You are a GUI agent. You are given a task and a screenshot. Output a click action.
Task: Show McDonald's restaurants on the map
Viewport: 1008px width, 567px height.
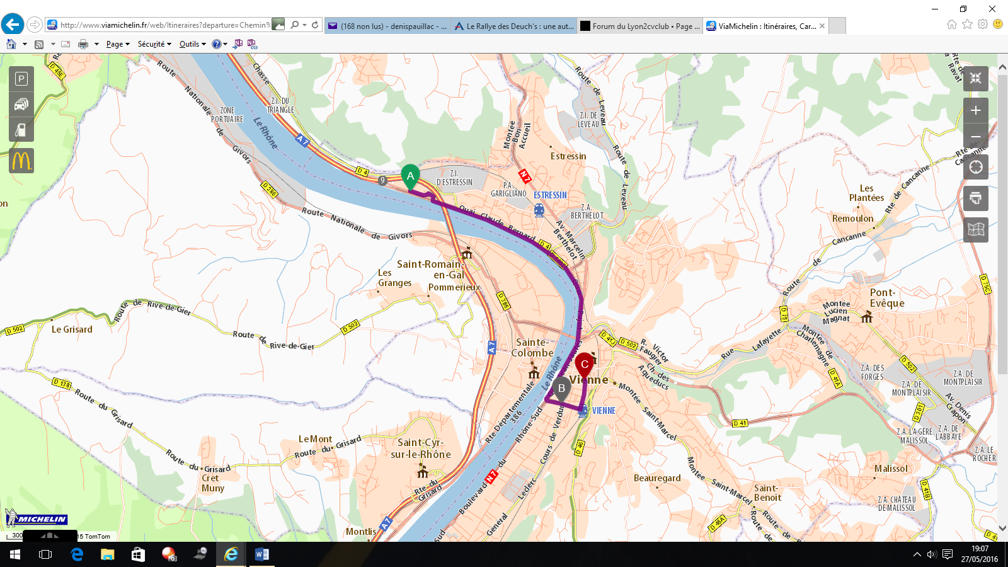(21, 161)
